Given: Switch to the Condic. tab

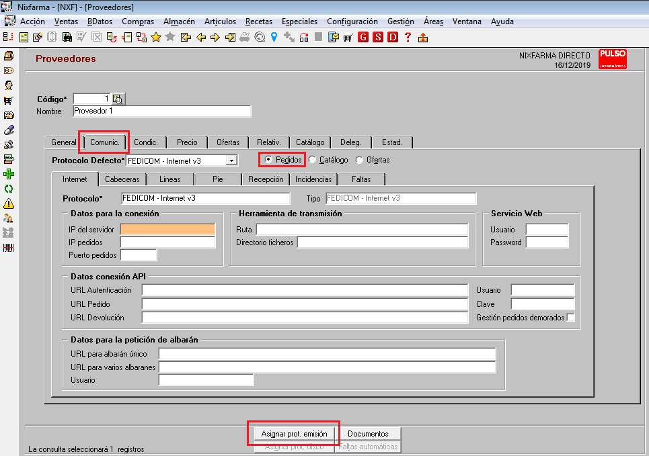Looking at the screenshot, I should [x=146, y=142].
